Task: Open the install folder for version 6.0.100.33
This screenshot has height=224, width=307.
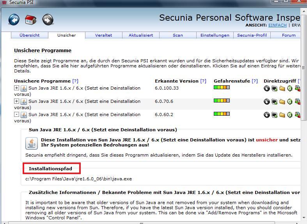Action: pyautogui.click(x=282, y=88)
